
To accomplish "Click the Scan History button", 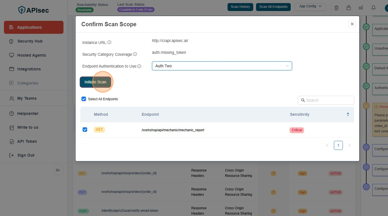I will (240, 7).
